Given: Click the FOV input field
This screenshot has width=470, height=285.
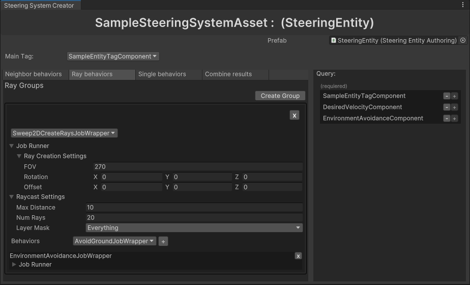Looking at the screenshot, I should pos(198,167).
